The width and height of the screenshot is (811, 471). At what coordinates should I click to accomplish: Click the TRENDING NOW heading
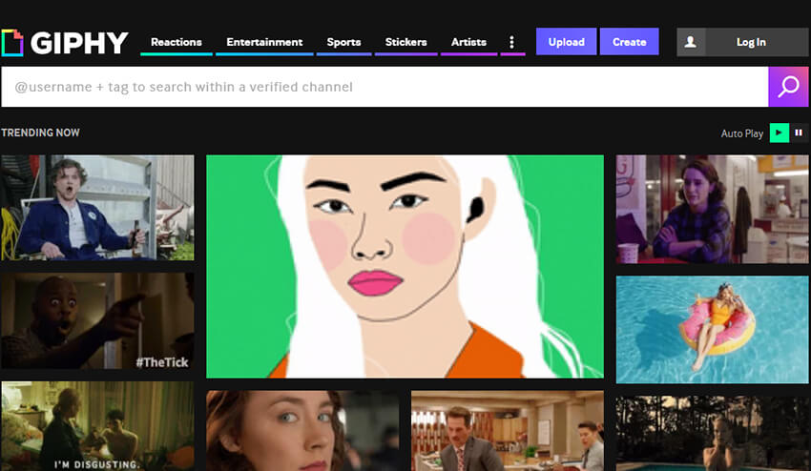40,133
